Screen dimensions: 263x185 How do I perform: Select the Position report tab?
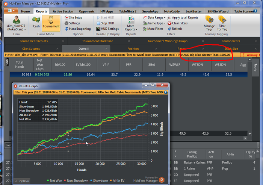[x=133, y=49]
